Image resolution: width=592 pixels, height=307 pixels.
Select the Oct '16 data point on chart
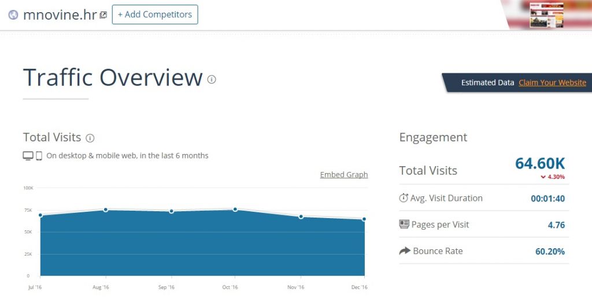point(235,209)
